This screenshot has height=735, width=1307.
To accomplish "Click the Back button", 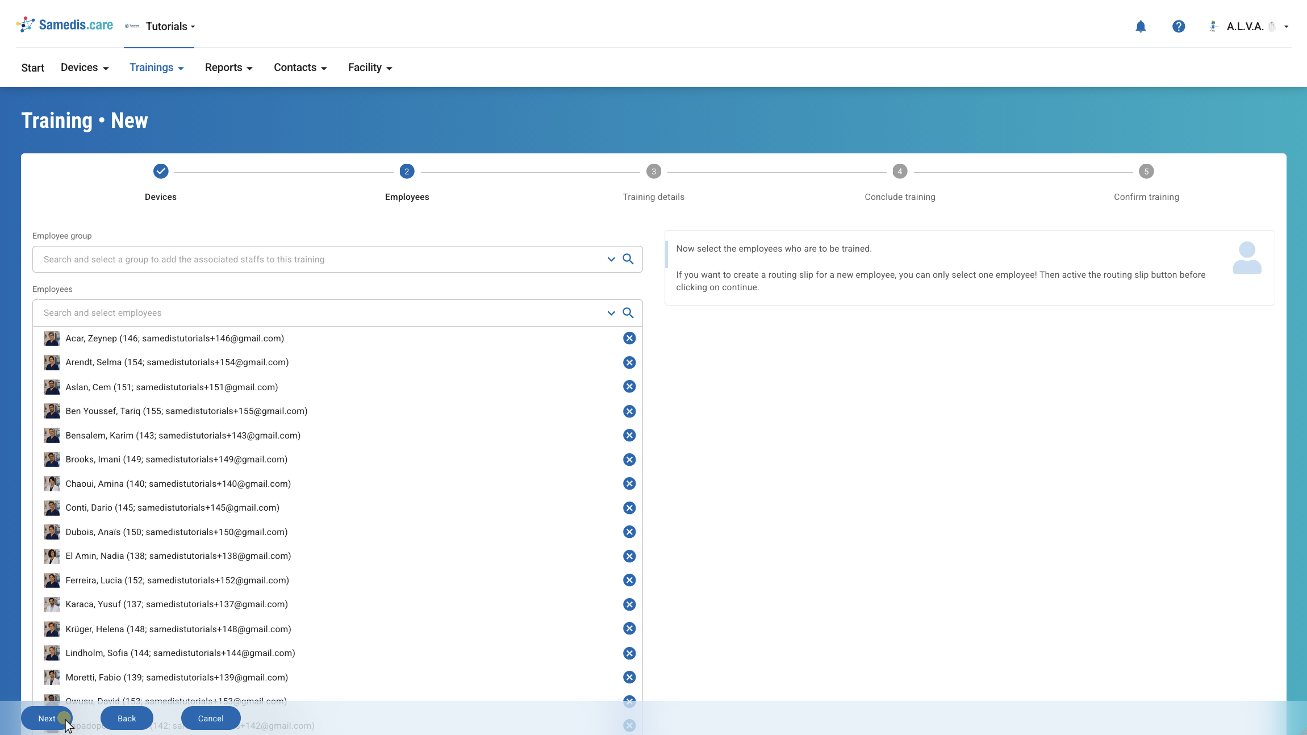I will [x=127, y=719].
